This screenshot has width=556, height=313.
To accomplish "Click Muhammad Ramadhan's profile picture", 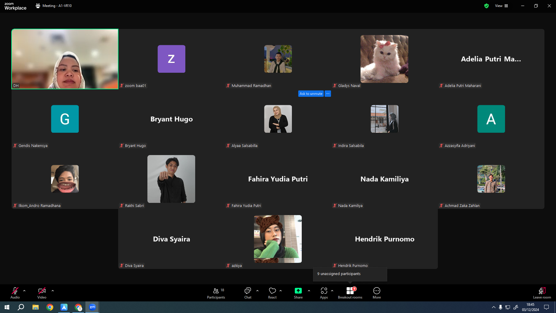I will point(278,59).
